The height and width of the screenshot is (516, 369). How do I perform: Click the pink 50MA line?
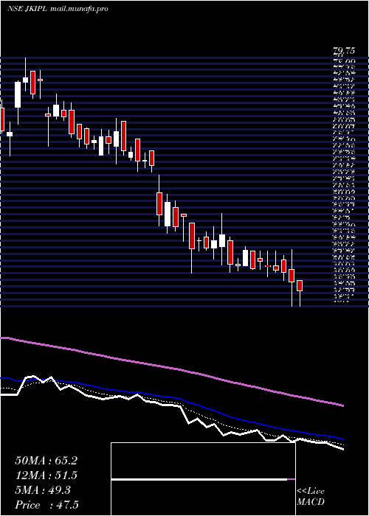pyautogui.click(x=171, y=368)
